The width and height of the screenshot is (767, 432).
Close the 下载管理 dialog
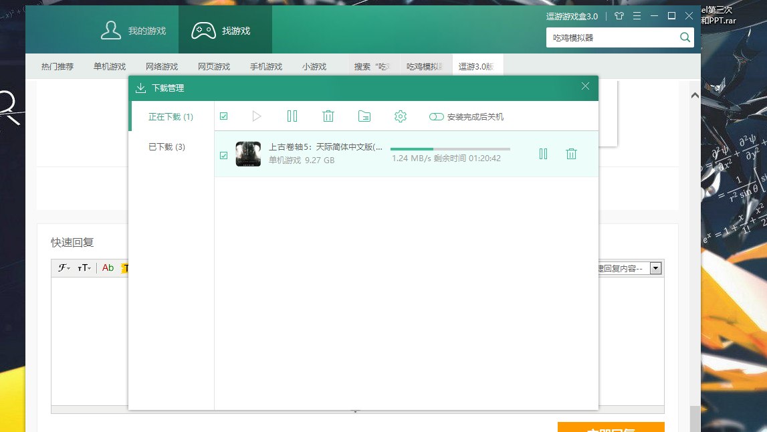click(x=586, y=86)
